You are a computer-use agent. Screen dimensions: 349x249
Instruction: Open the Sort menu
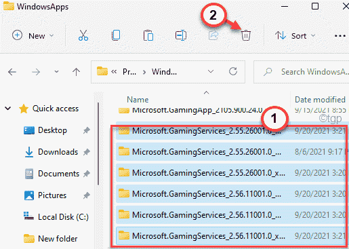point(295,36)
